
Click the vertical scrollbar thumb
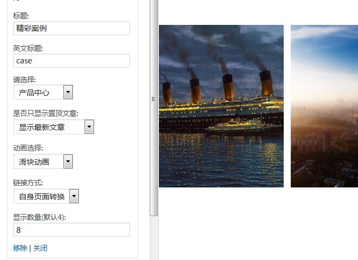(x=154, y=108)
